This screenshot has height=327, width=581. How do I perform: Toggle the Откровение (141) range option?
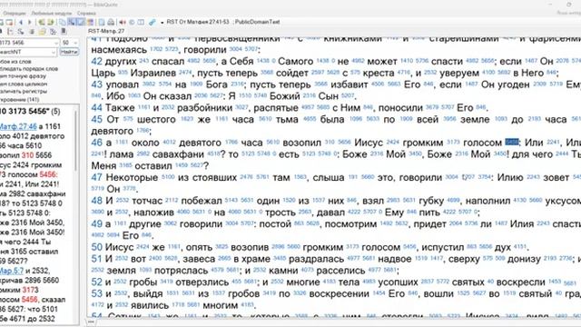point(19,99)
